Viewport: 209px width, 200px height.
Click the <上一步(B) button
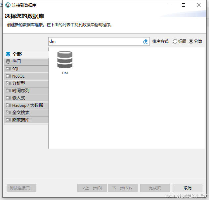[92, 188]
